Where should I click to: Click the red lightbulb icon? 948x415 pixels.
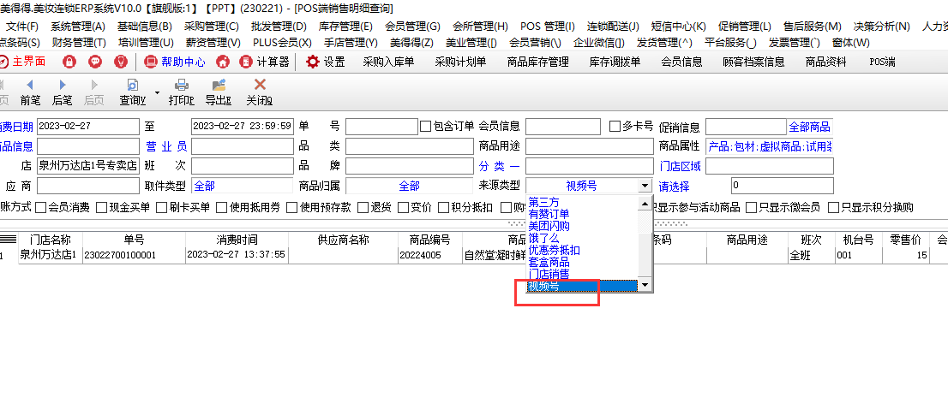[x=120, y=62]
